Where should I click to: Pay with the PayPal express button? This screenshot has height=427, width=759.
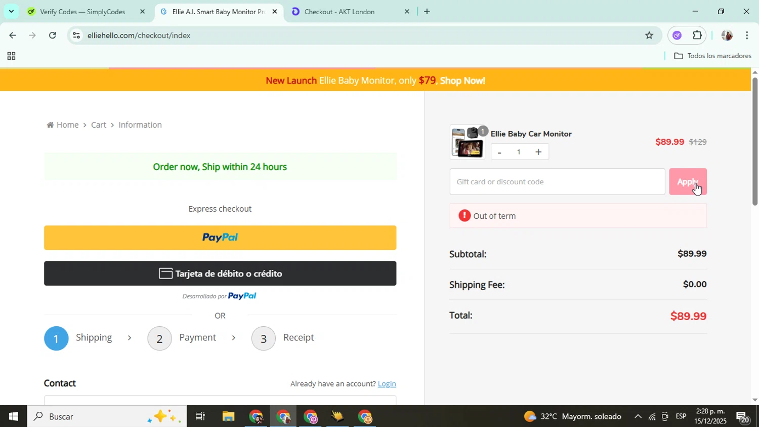click(x=220, y=238)
